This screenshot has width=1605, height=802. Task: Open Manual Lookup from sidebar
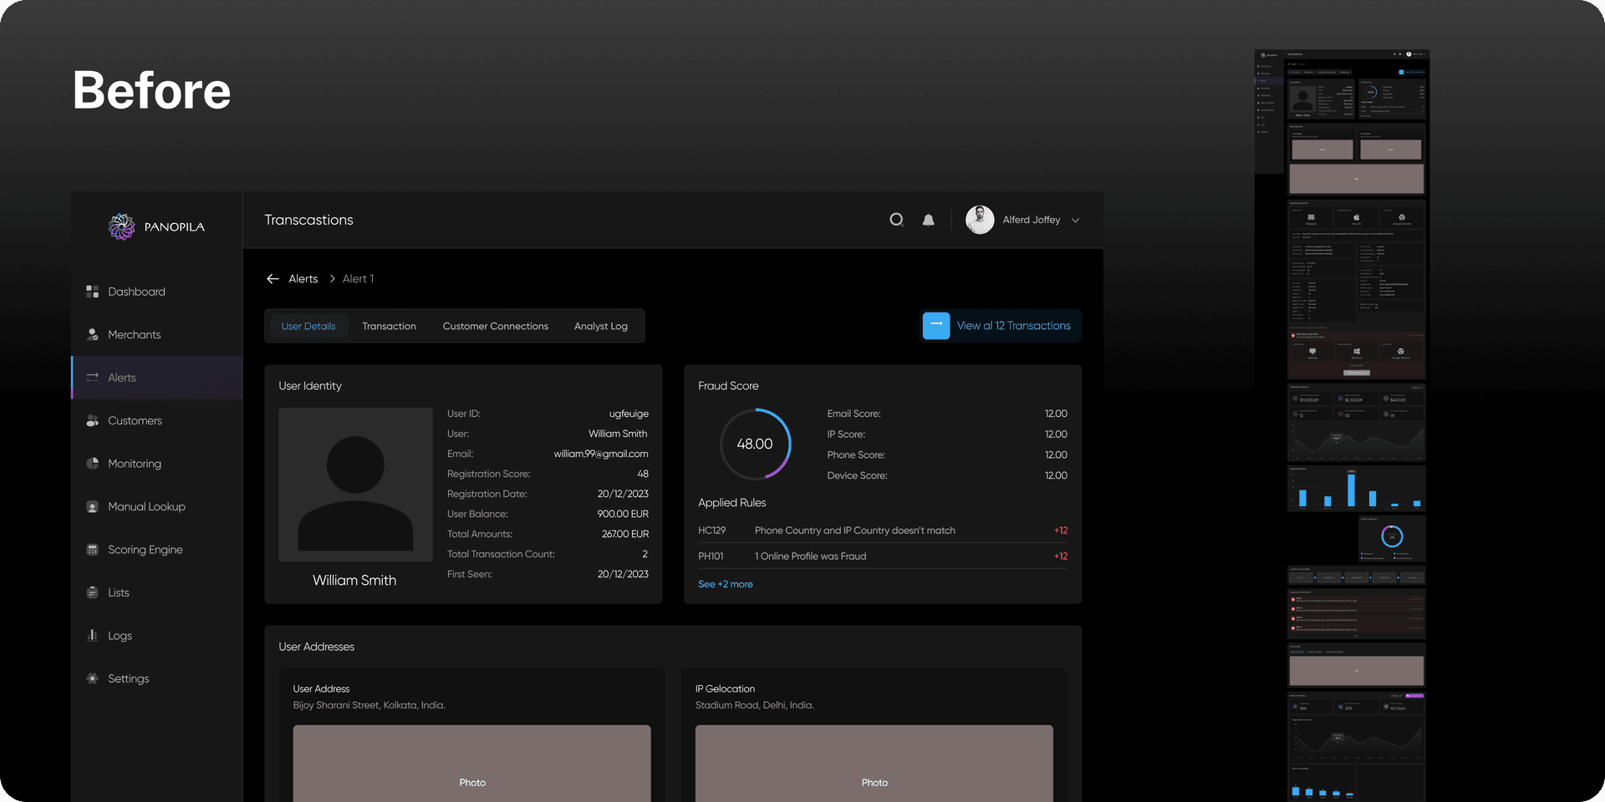[x=146, y=506]
